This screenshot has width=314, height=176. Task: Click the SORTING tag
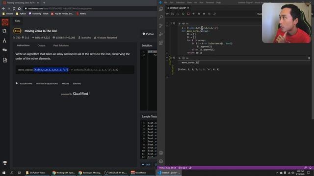pos(77,84)
